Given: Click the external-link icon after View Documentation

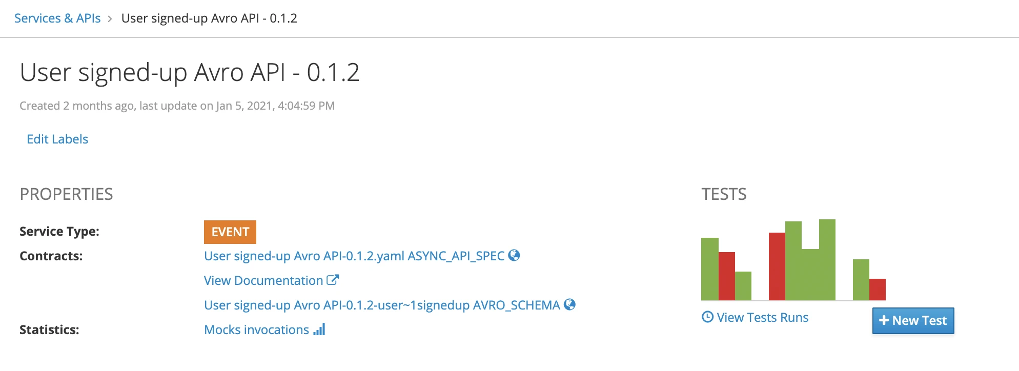Looking at the screenshot, I should coord(333,280).
